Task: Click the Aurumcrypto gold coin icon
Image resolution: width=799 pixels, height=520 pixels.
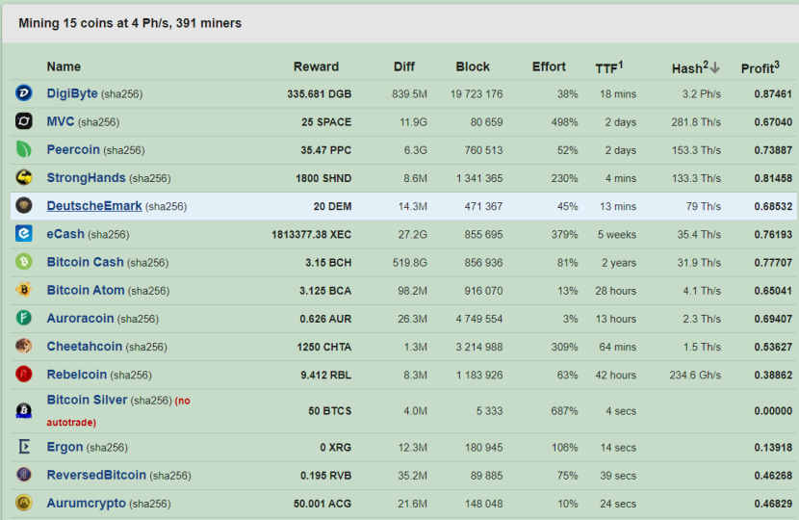Action: coord(24,503)
